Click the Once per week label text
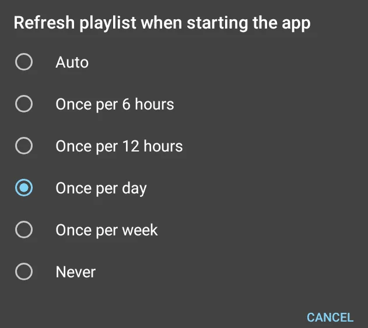The width and height of the screenshot is (368, 328). [x=107, y=230]
